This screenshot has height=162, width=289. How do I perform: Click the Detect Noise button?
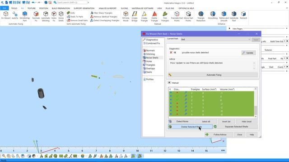[x=181, y=121]
